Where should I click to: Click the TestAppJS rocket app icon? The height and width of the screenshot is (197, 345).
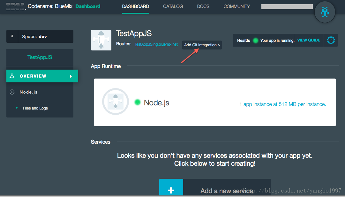tap(101, 40)
